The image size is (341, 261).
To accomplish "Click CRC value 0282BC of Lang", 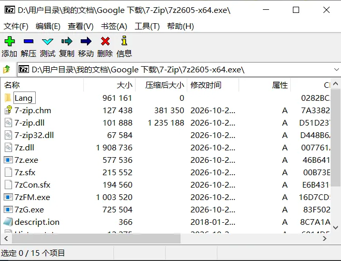I will coord(315,98).
